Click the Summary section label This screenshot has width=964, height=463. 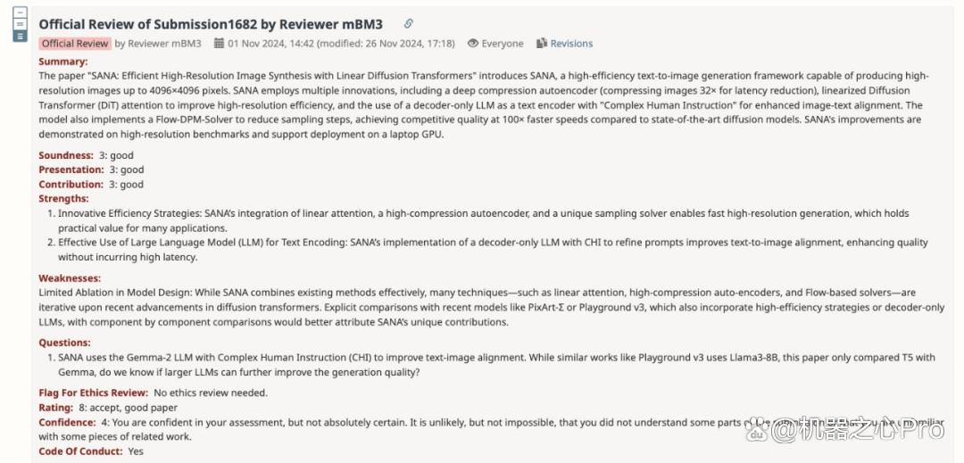pos(63,62)
